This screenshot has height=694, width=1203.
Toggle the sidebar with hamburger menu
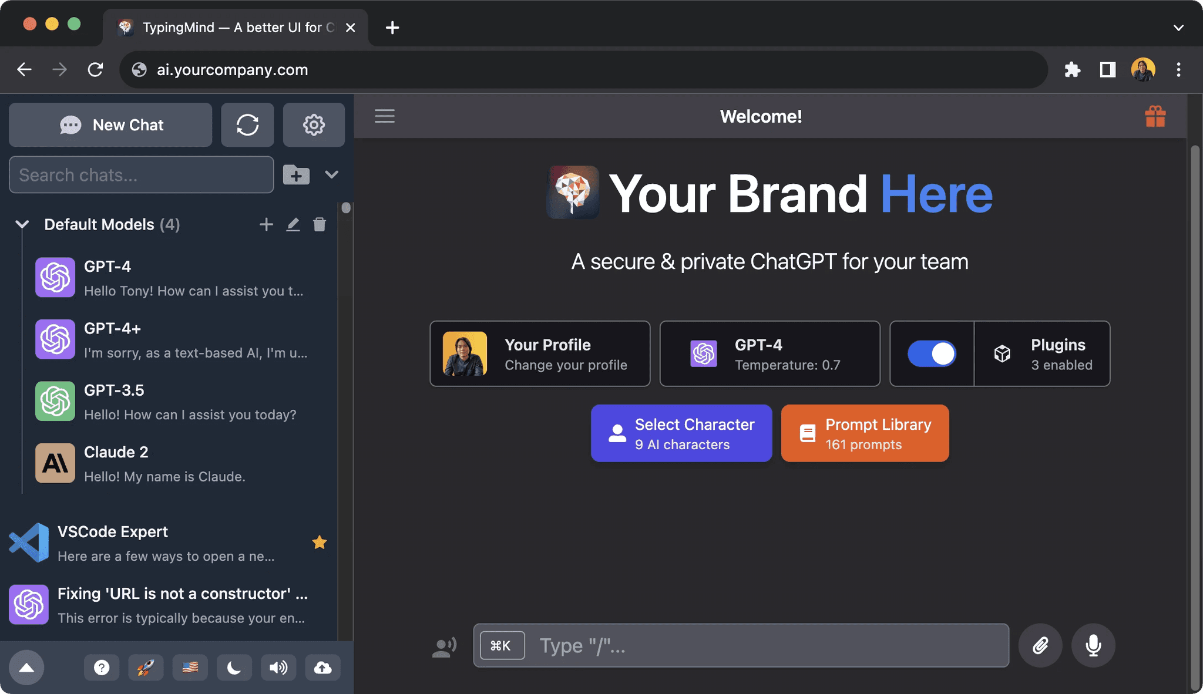(385, 116)
